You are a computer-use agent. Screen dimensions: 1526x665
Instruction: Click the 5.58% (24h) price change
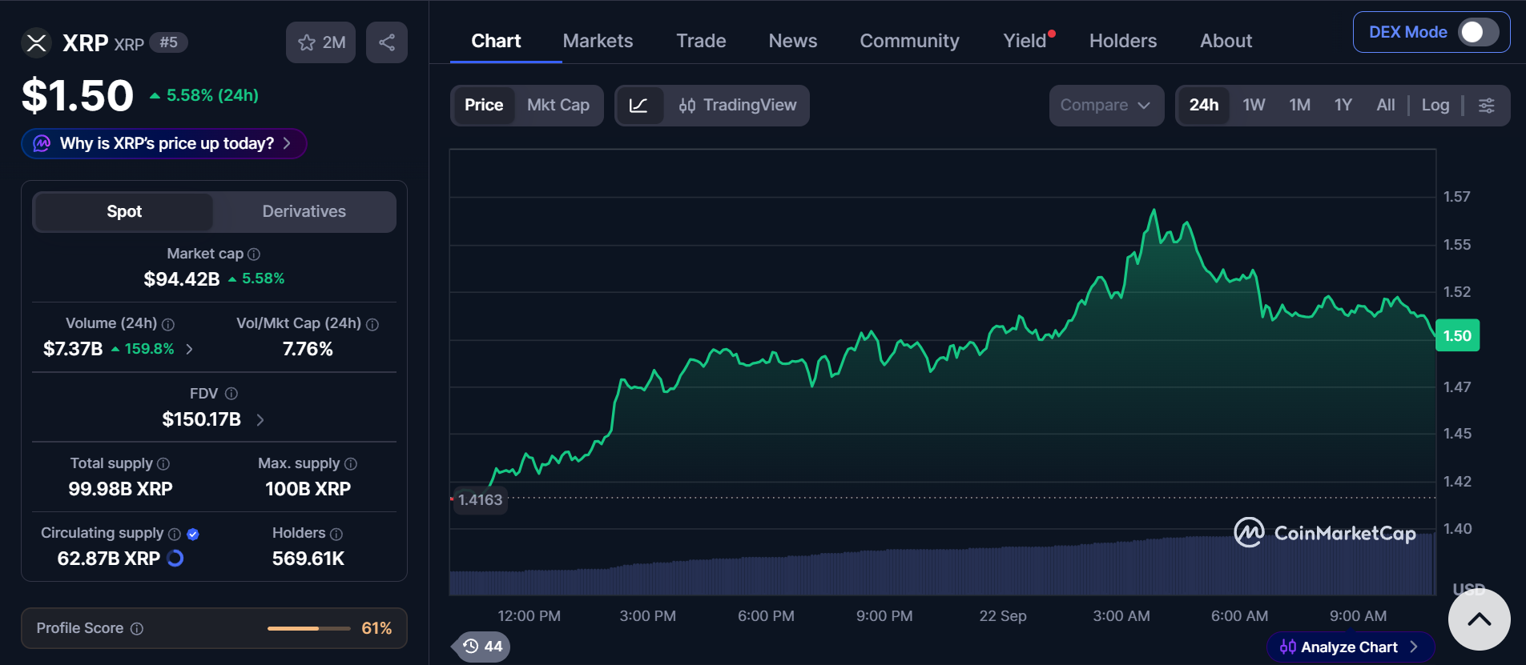204,95
